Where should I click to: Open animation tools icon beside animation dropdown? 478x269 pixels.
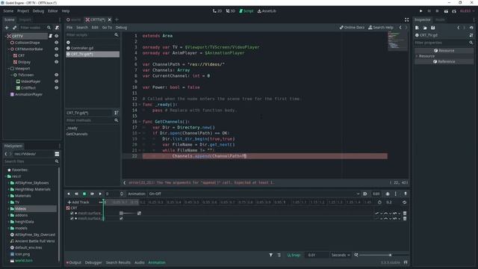365,194
